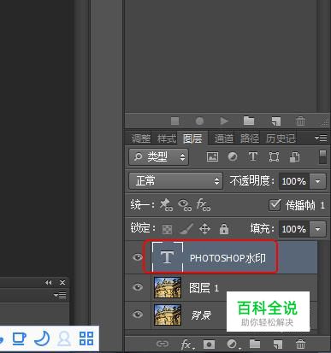Viewport: 331px width, 353px height.
Task: Create a new layer
Action: pos(278,344)
